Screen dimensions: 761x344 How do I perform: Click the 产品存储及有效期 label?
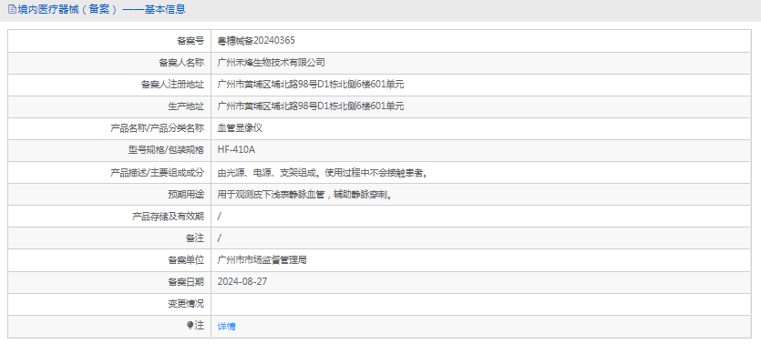[x=168, y=217]
